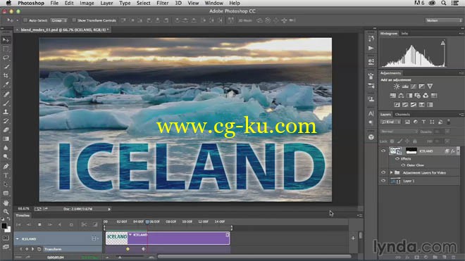Hide the layer Effects
Image resolution: width=465 pixels, height=261 pixels.
(x=397, y=159)
